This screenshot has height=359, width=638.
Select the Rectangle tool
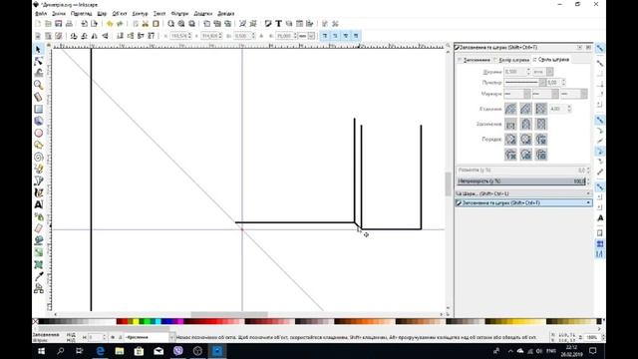pos(38,109)
